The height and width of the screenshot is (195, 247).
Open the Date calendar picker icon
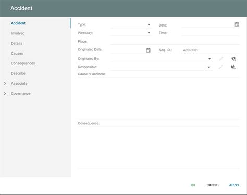(x=237, y=24)
